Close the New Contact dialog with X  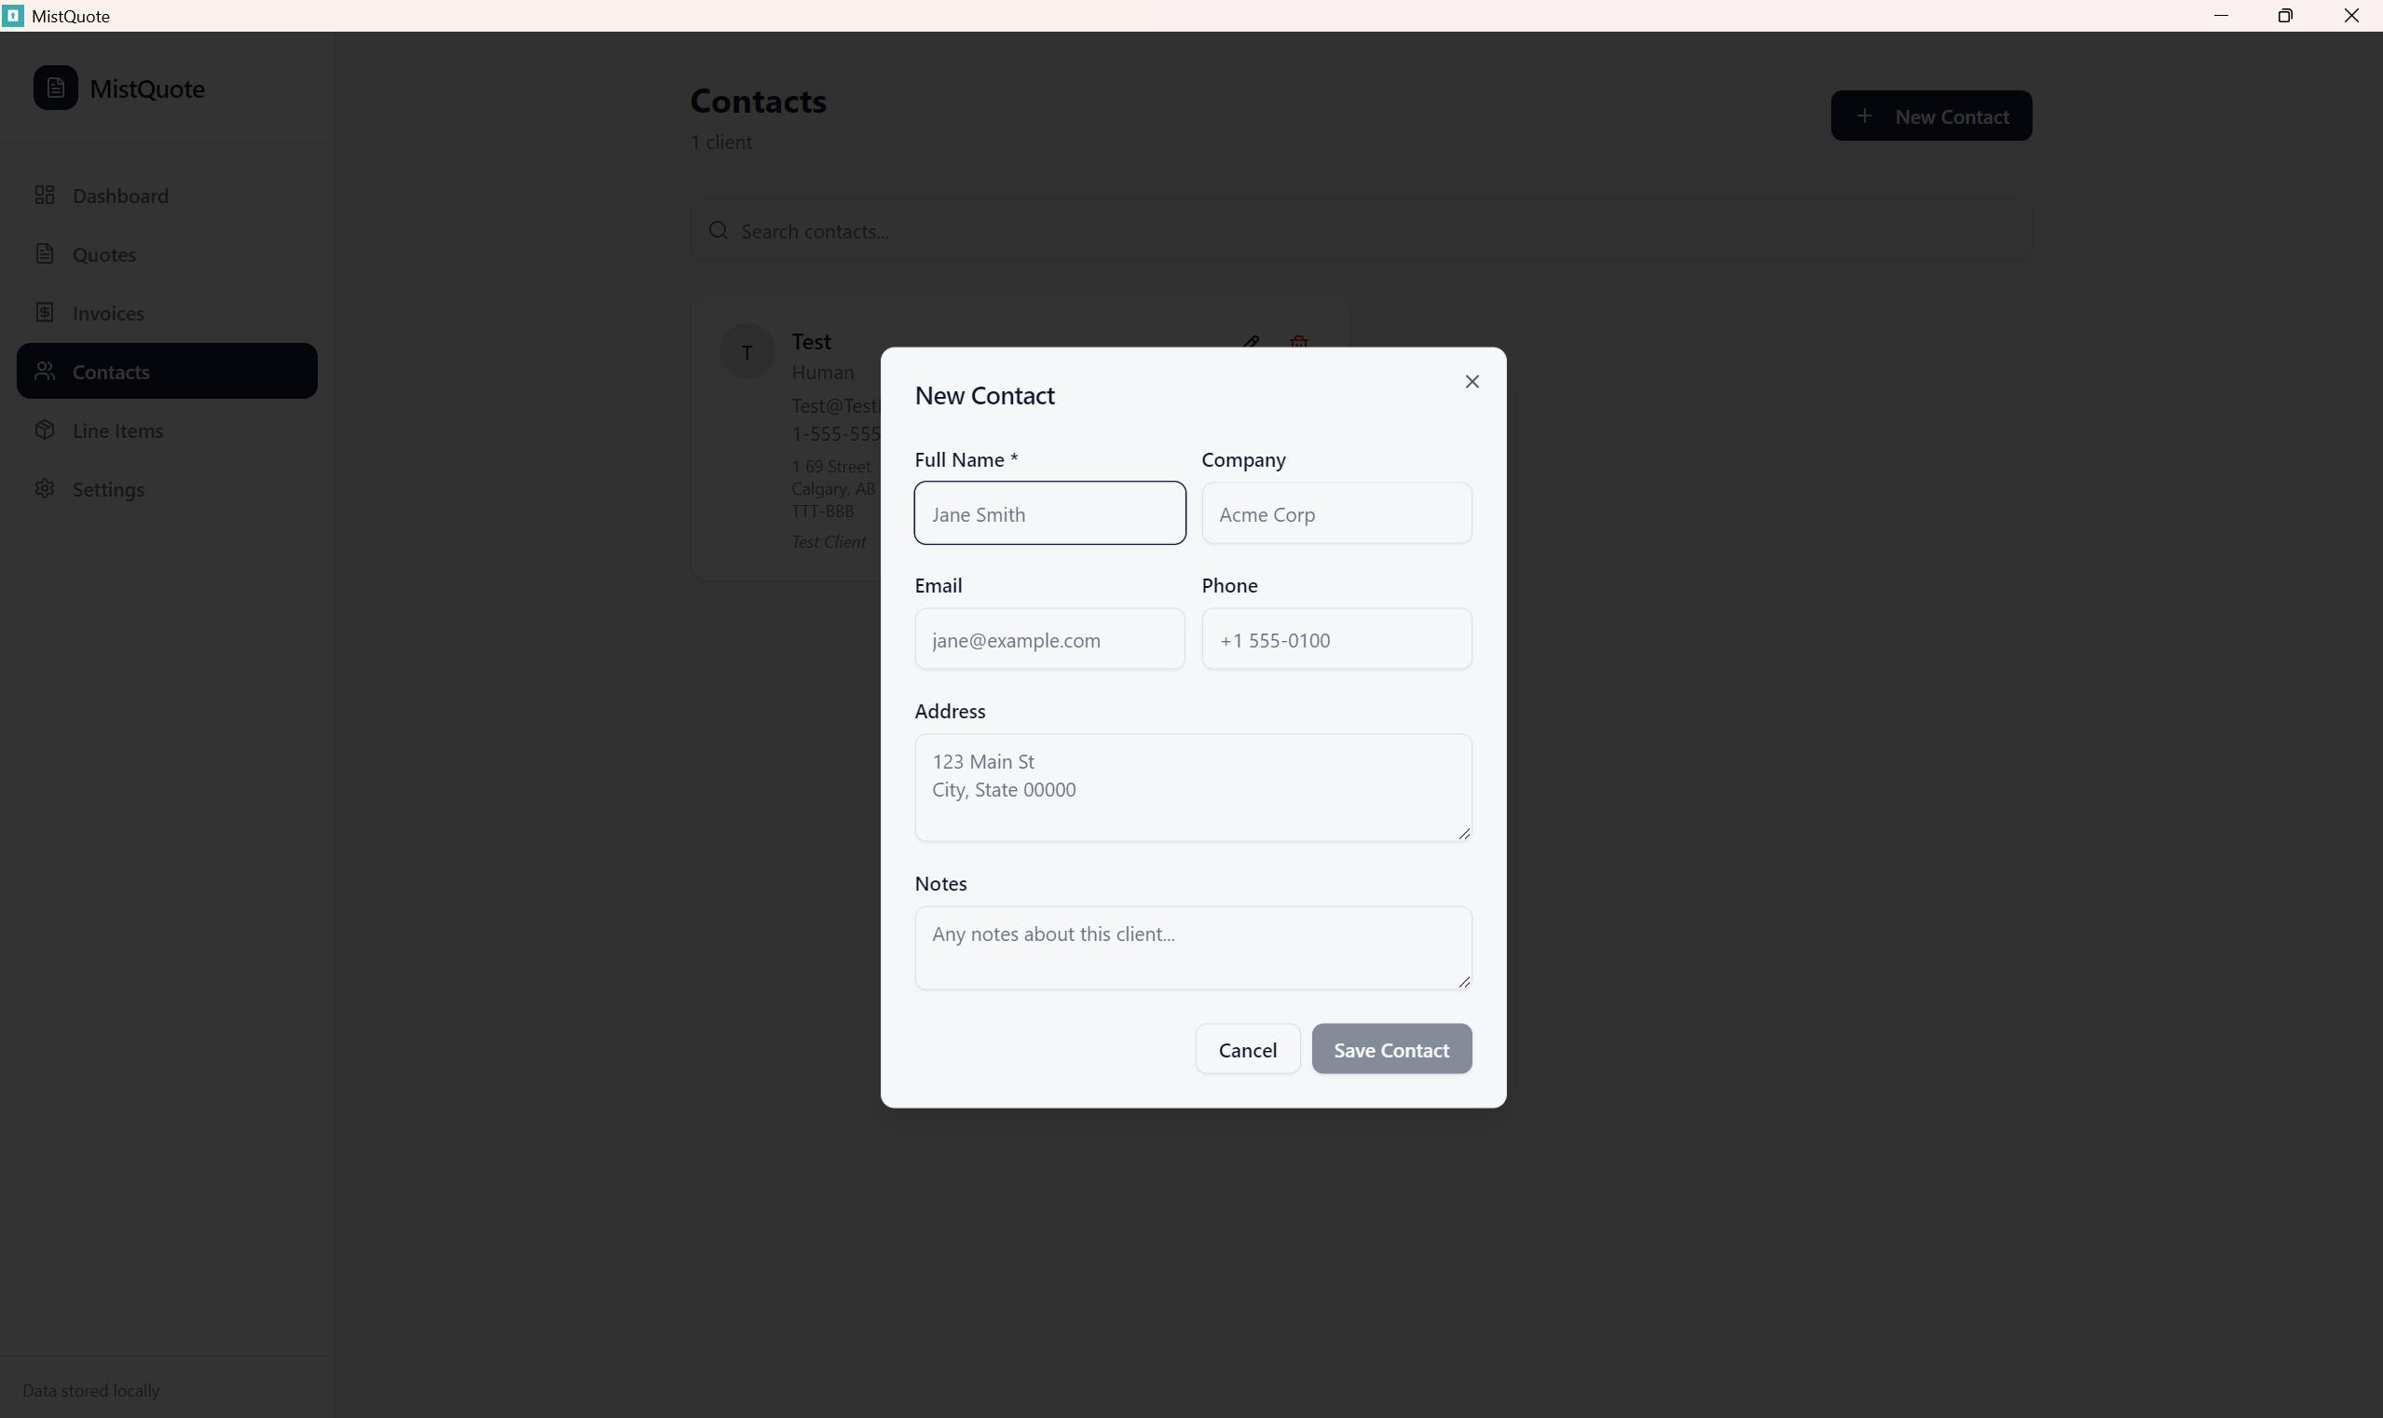(1472, 381)
